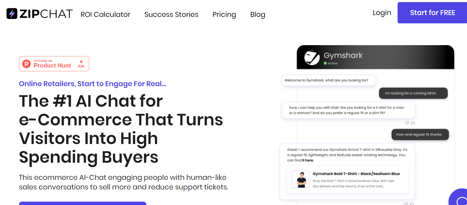The width and height of the screenshot is (467, 205).
Task: Open the Success Stories page
Action: point(171,15)
